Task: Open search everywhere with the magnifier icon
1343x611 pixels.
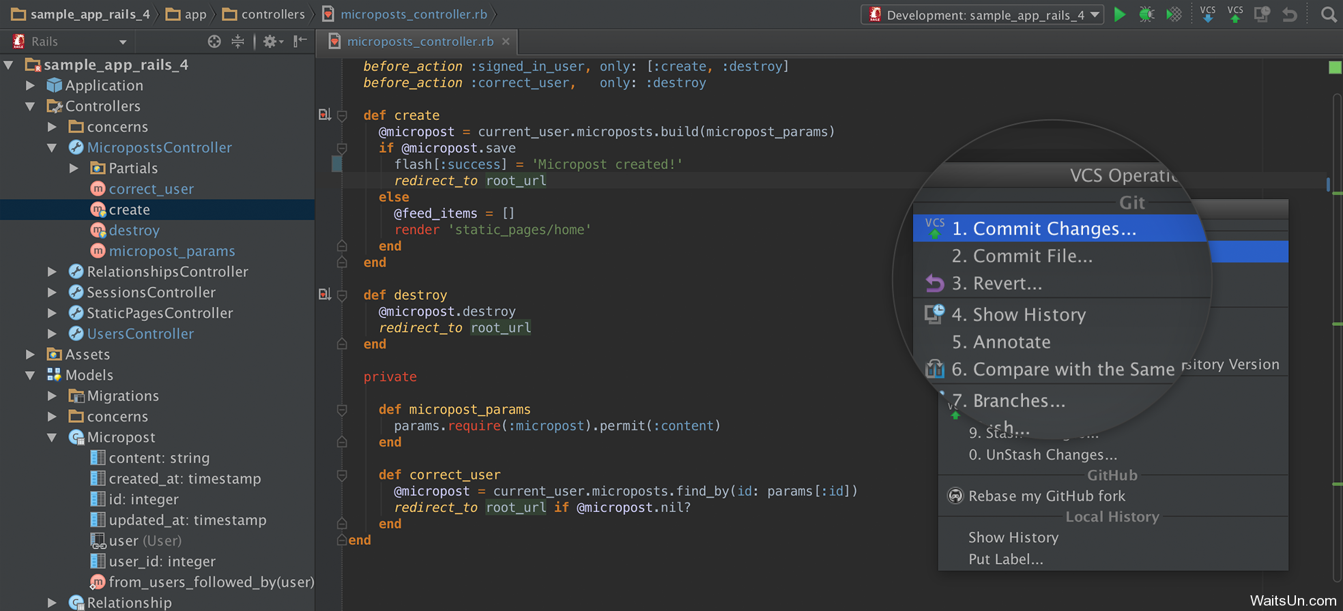Action: 1328,14
